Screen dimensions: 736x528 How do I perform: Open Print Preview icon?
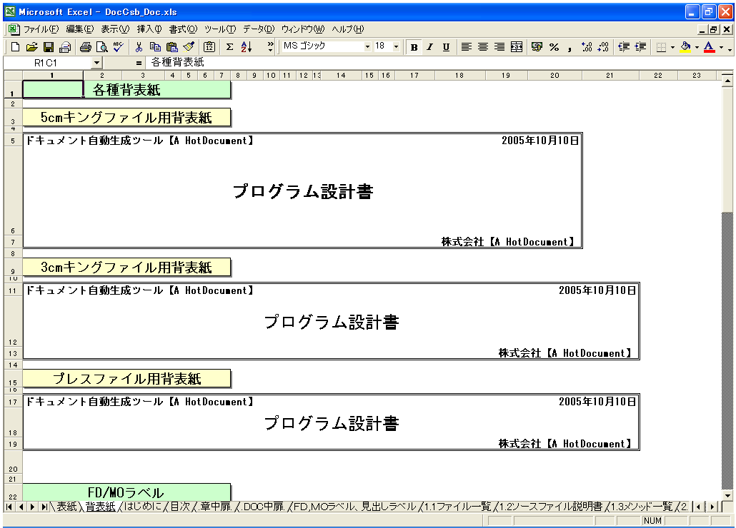(x=102, y=47)
